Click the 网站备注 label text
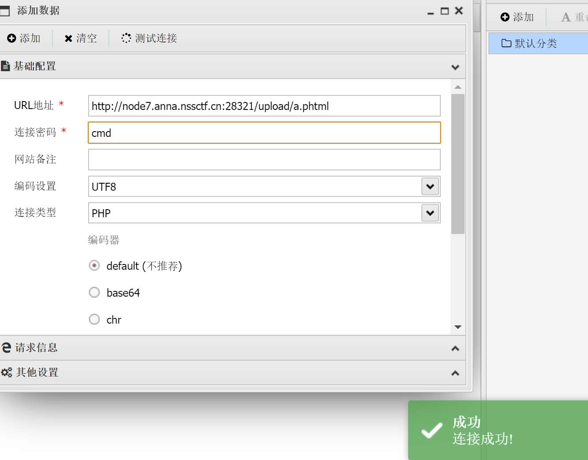 tap(35, 159)
